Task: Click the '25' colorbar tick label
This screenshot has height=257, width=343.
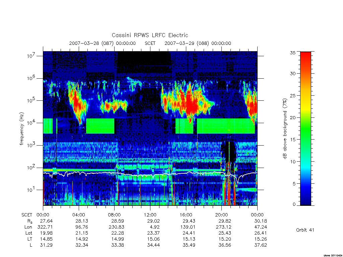Action: 293,95
